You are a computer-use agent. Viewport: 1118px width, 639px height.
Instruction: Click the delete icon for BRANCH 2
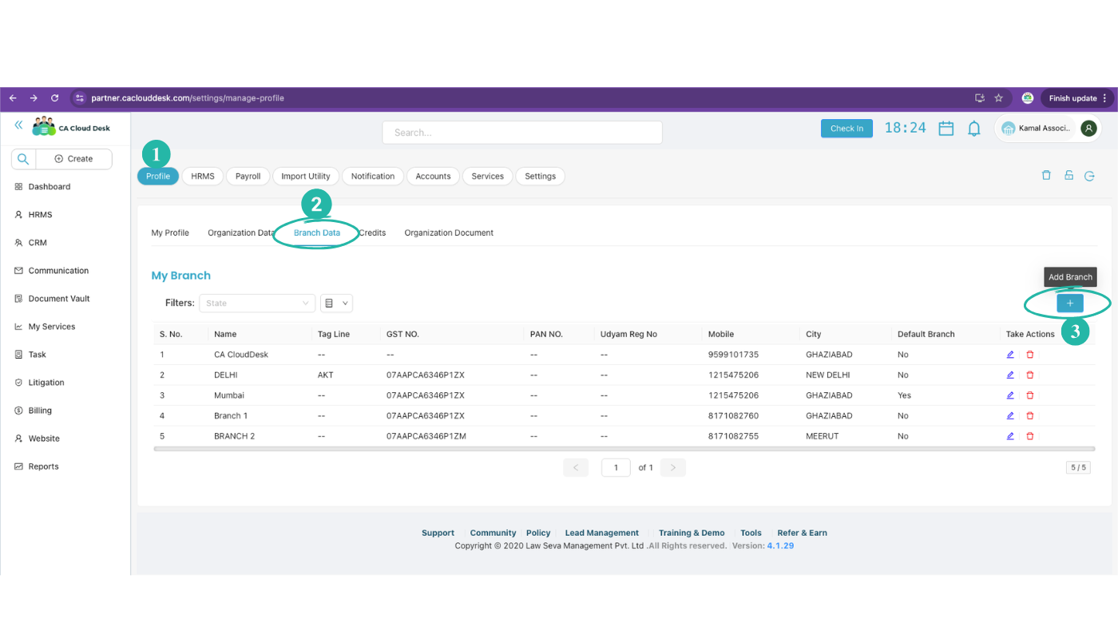[1029, 435]
